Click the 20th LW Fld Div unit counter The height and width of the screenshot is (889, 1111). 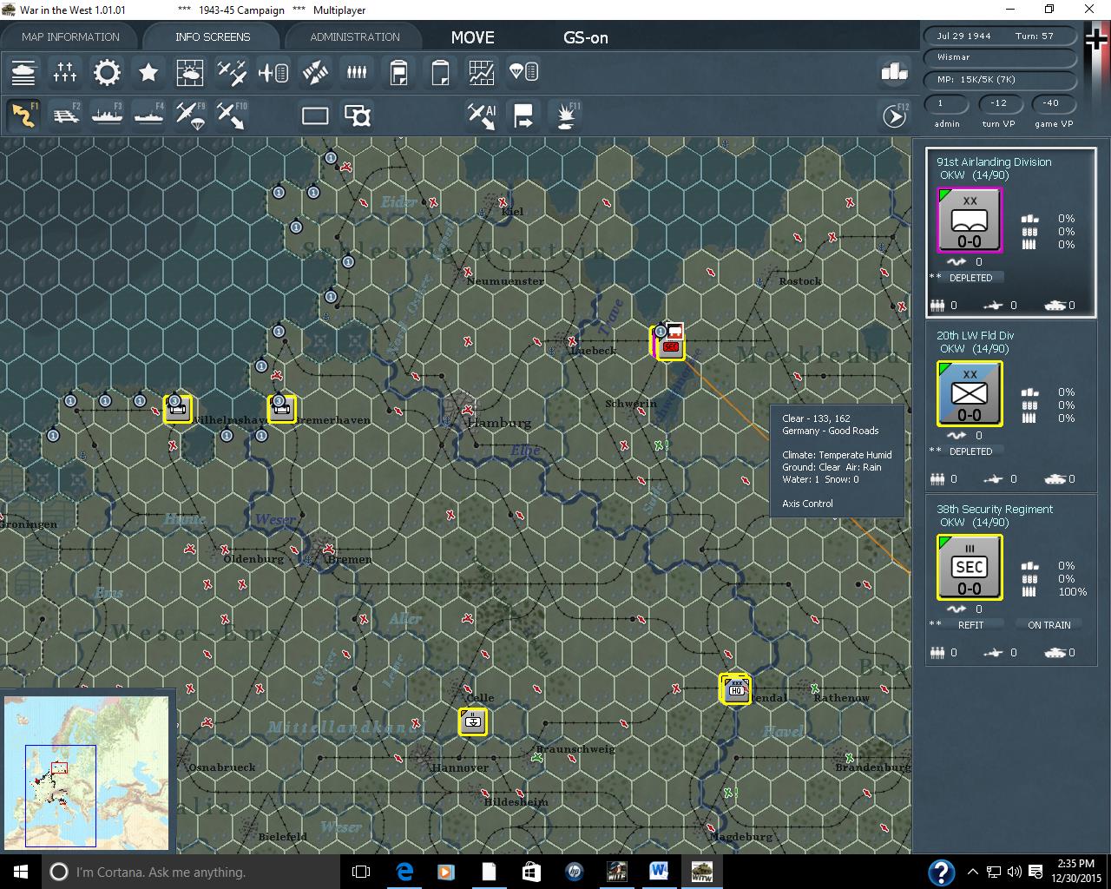coord(970,394)
